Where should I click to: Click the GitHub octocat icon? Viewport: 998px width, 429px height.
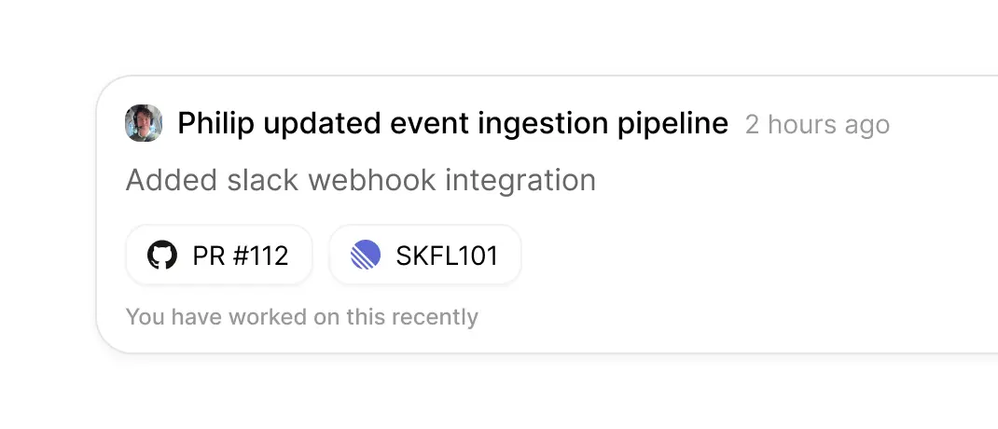pos(162,255)
